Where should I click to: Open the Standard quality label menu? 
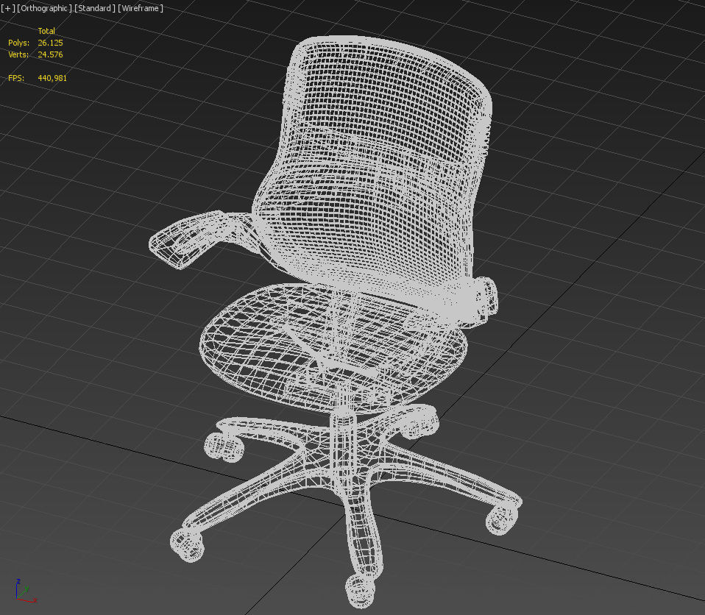95,8
